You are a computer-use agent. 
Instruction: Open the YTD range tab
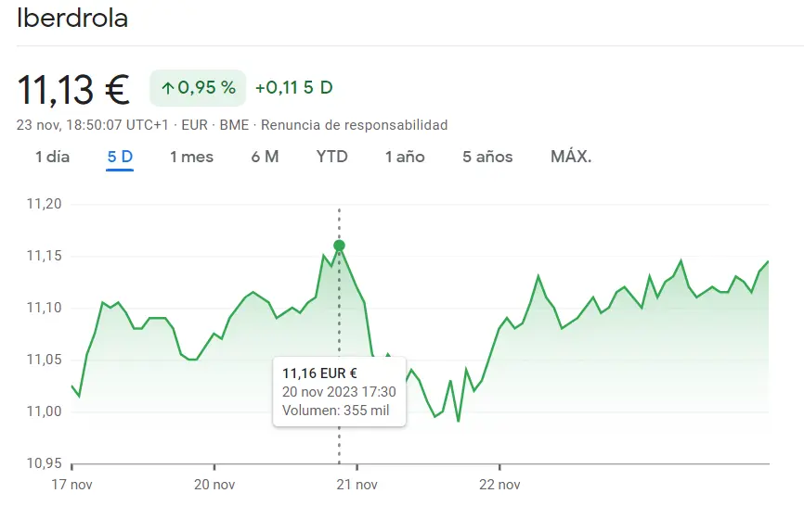pyautogui.click(x=331, y=157)
